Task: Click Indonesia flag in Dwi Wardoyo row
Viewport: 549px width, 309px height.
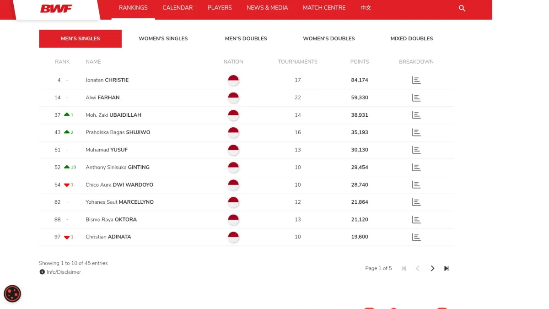Action: click(x=233, y=184)
